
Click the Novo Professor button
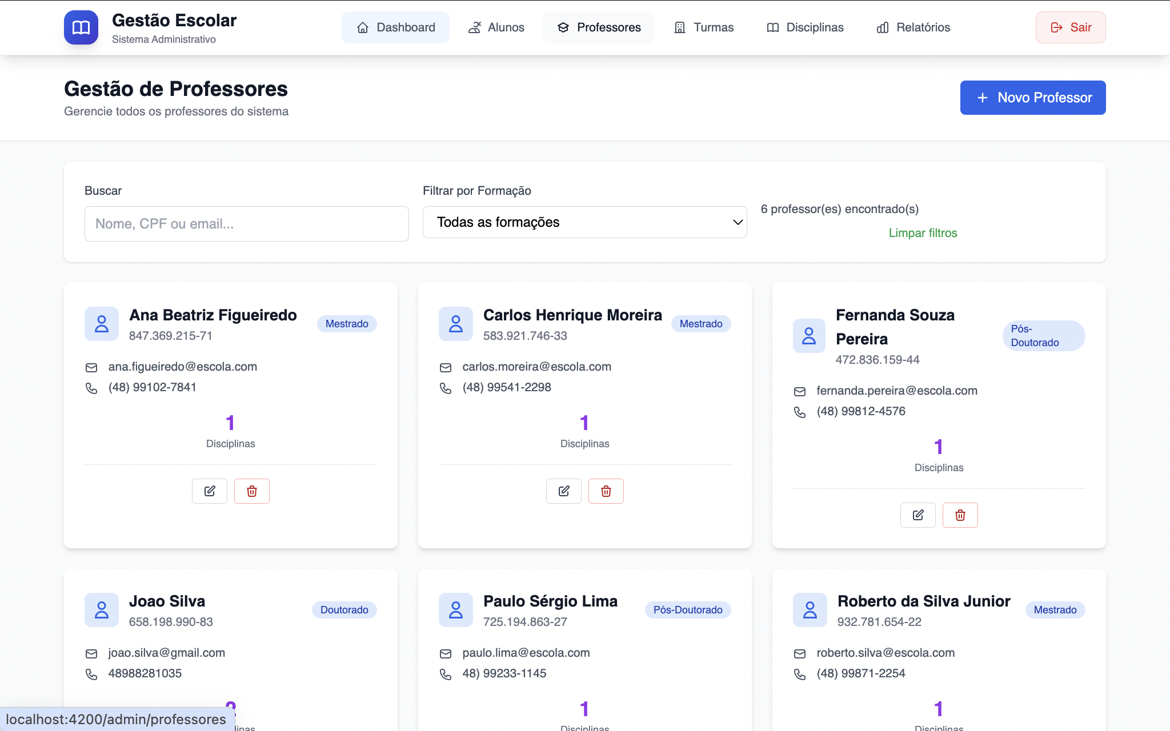pos(1033,98)
